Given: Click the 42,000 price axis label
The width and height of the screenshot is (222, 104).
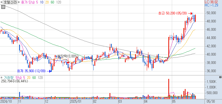Looking at the screenshot, I should pos(211,46).
